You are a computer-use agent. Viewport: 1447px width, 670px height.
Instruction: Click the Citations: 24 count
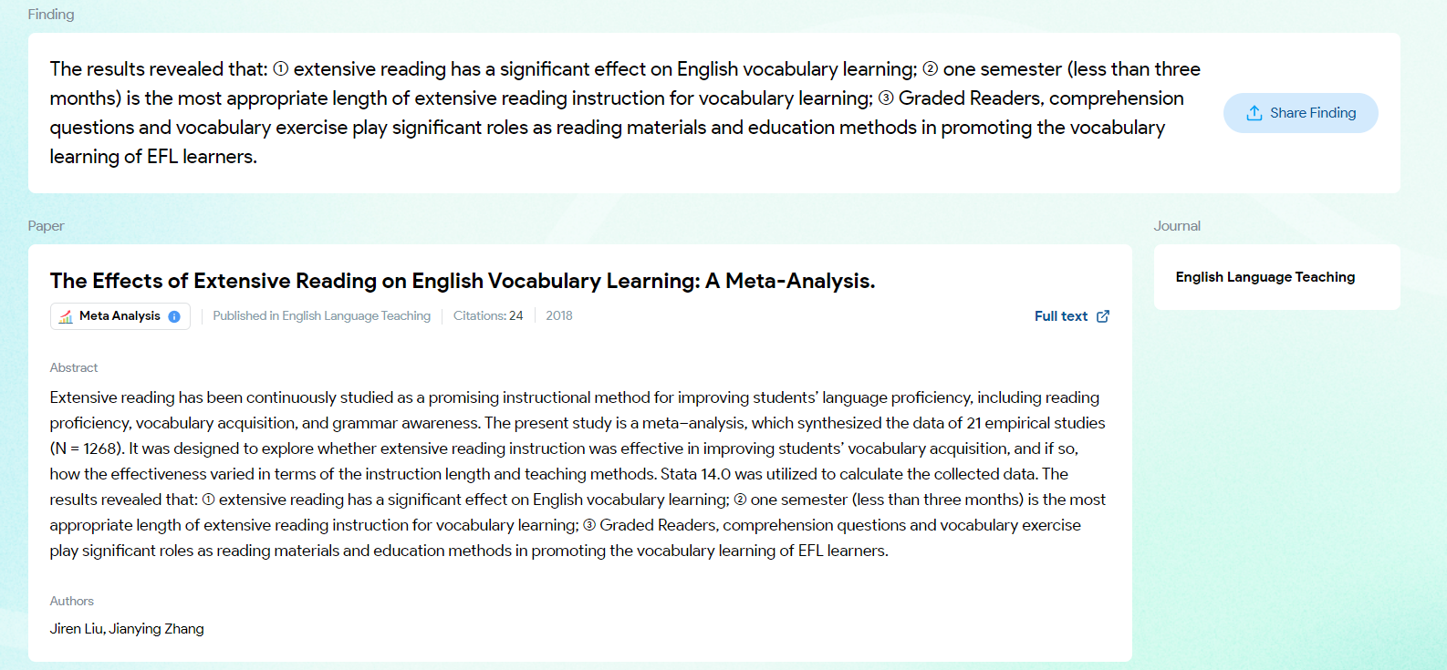tap(488, 316)
